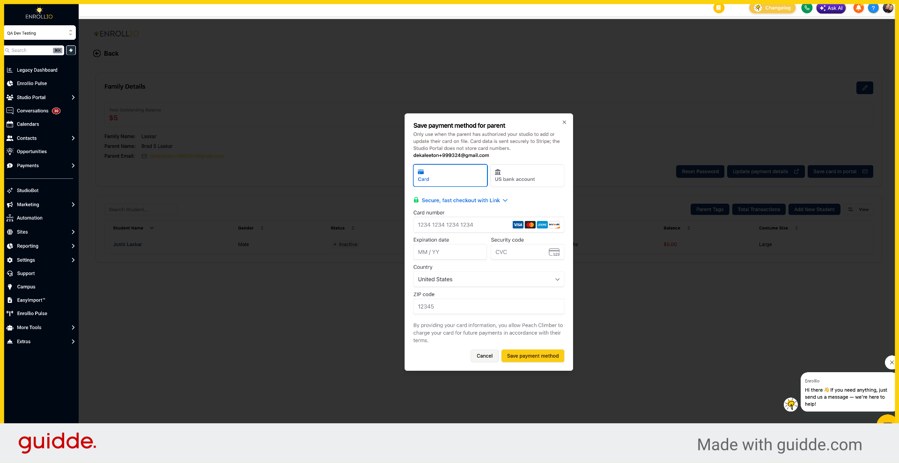Click the Reporting sidebar icon

click(10, 246)
